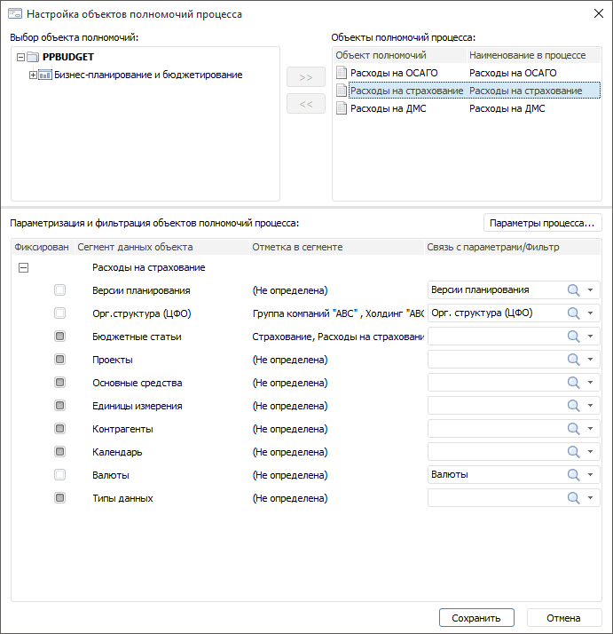
Task: Collapse the Расходы на страхование segment group
Action: click(x=24, y=267)
